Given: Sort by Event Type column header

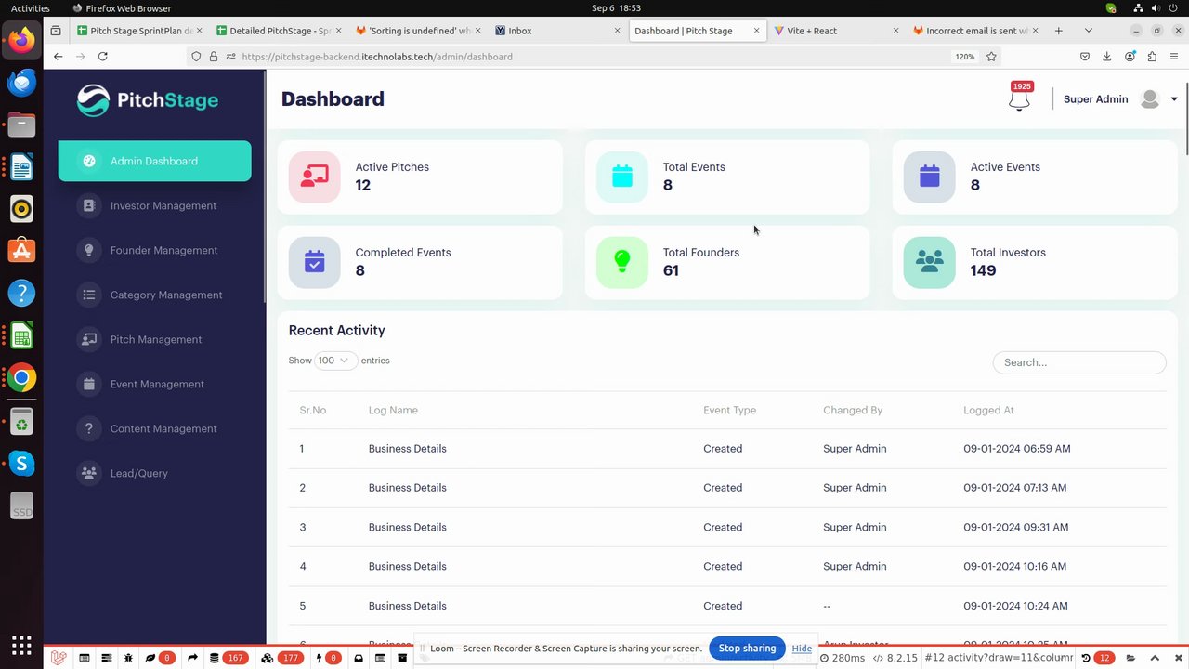Looking at the screenshot, I should click(729, 410).
